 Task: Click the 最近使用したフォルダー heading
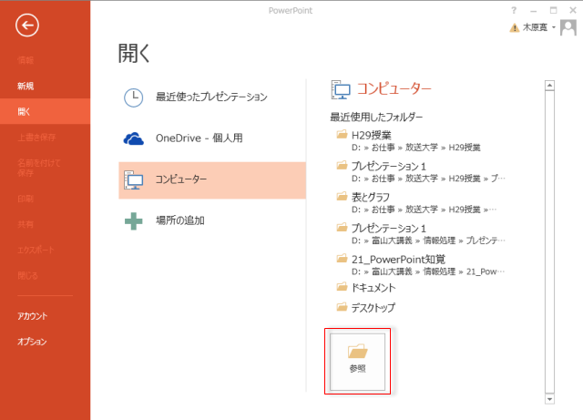376,118
